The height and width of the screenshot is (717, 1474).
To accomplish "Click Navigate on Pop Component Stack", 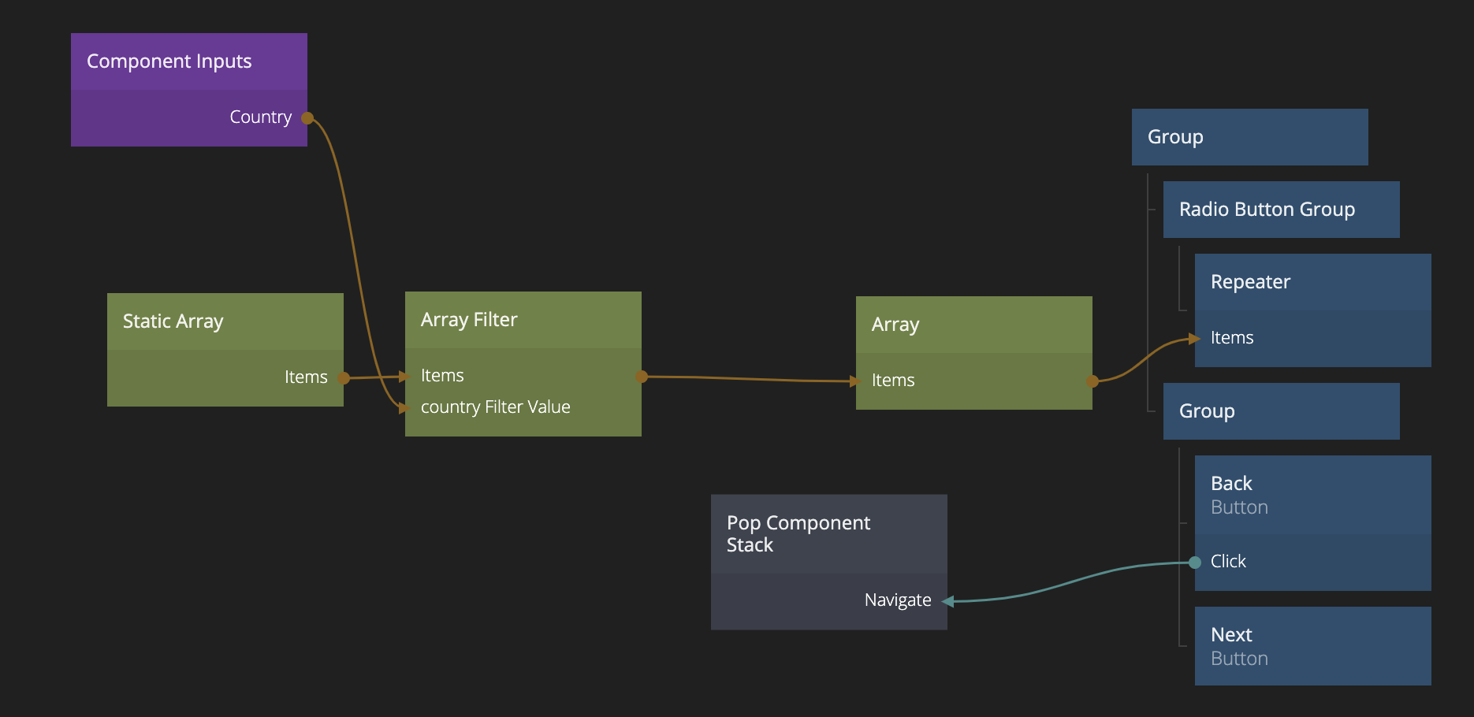I will pyautogui.click(x=898, y=600).
